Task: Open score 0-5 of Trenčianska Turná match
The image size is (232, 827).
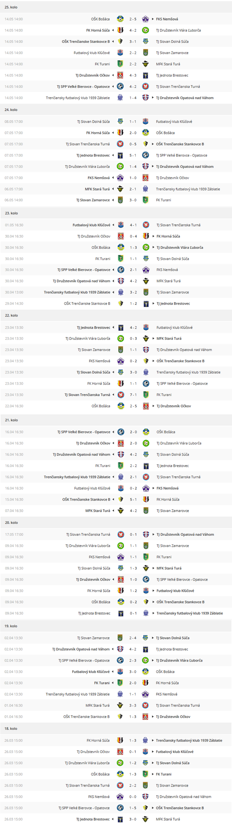Action: (133, 144)
